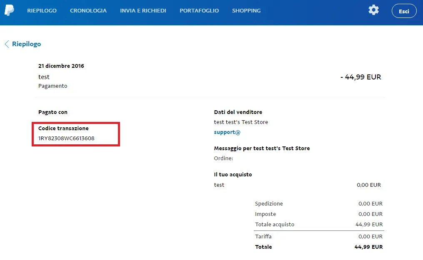Open the Riepilogo menu item
The height and width of the screenshot is (260, 423).
(x=42, y=11)
